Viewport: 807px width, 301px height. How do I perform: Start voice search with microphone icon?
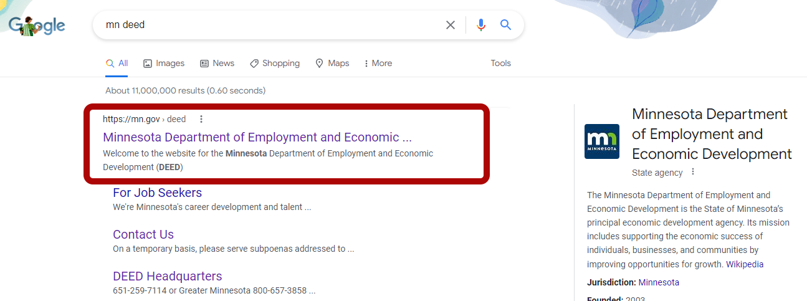tap(480, 25)
